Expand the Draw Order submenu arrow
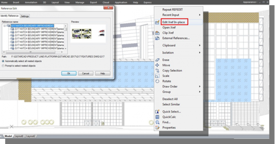This screenshot has height=144, width=275. point(200,87)
